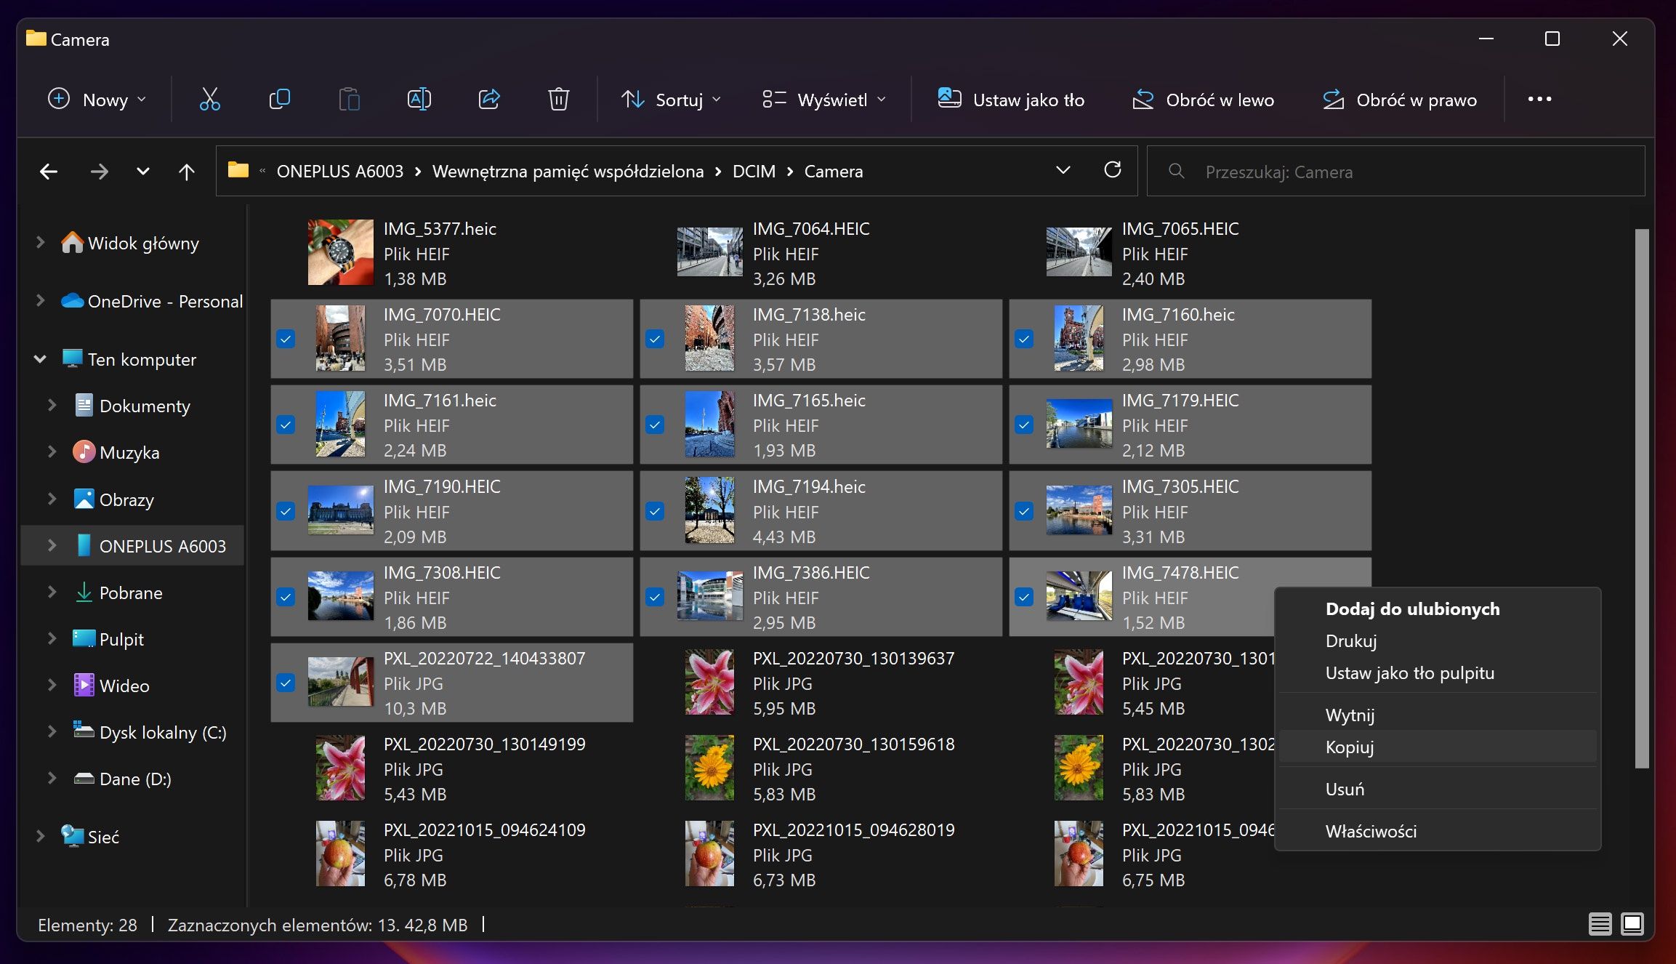Uncheck the IMG_7190.HEIC checkbox

point(286,511)
